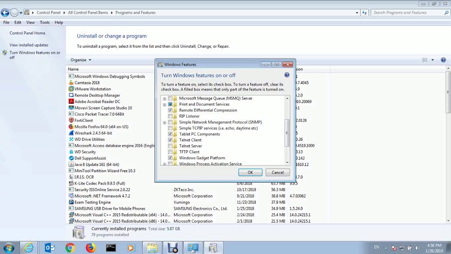The height and width of the screenshot is (254, 451).
Task: Open the Help menu
Action: click(59, 22)
